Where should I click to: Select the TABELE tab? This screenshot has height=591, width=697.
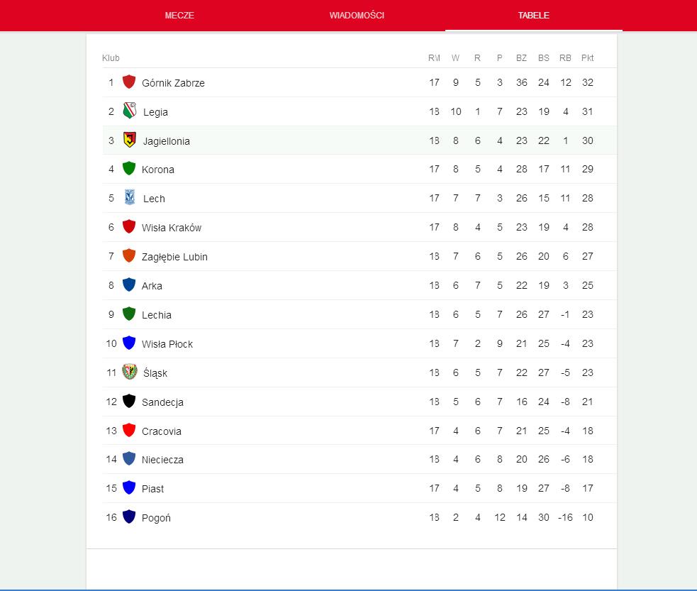pyautogui.click(x=534, y=16)
